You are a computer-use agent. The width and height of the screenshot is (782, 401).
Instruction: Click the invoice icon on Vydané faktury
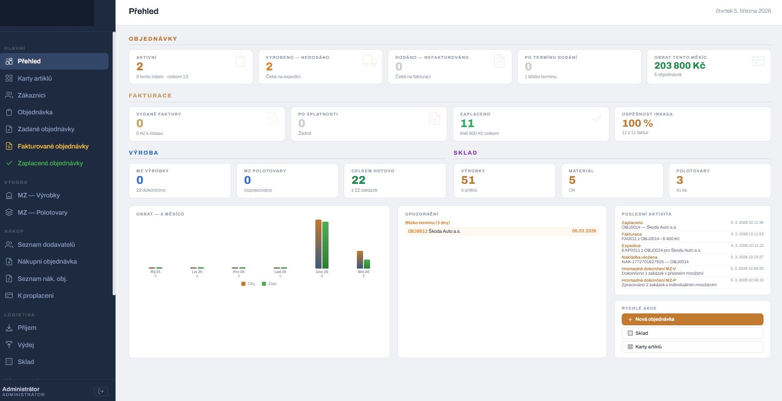tap(272, 118)
